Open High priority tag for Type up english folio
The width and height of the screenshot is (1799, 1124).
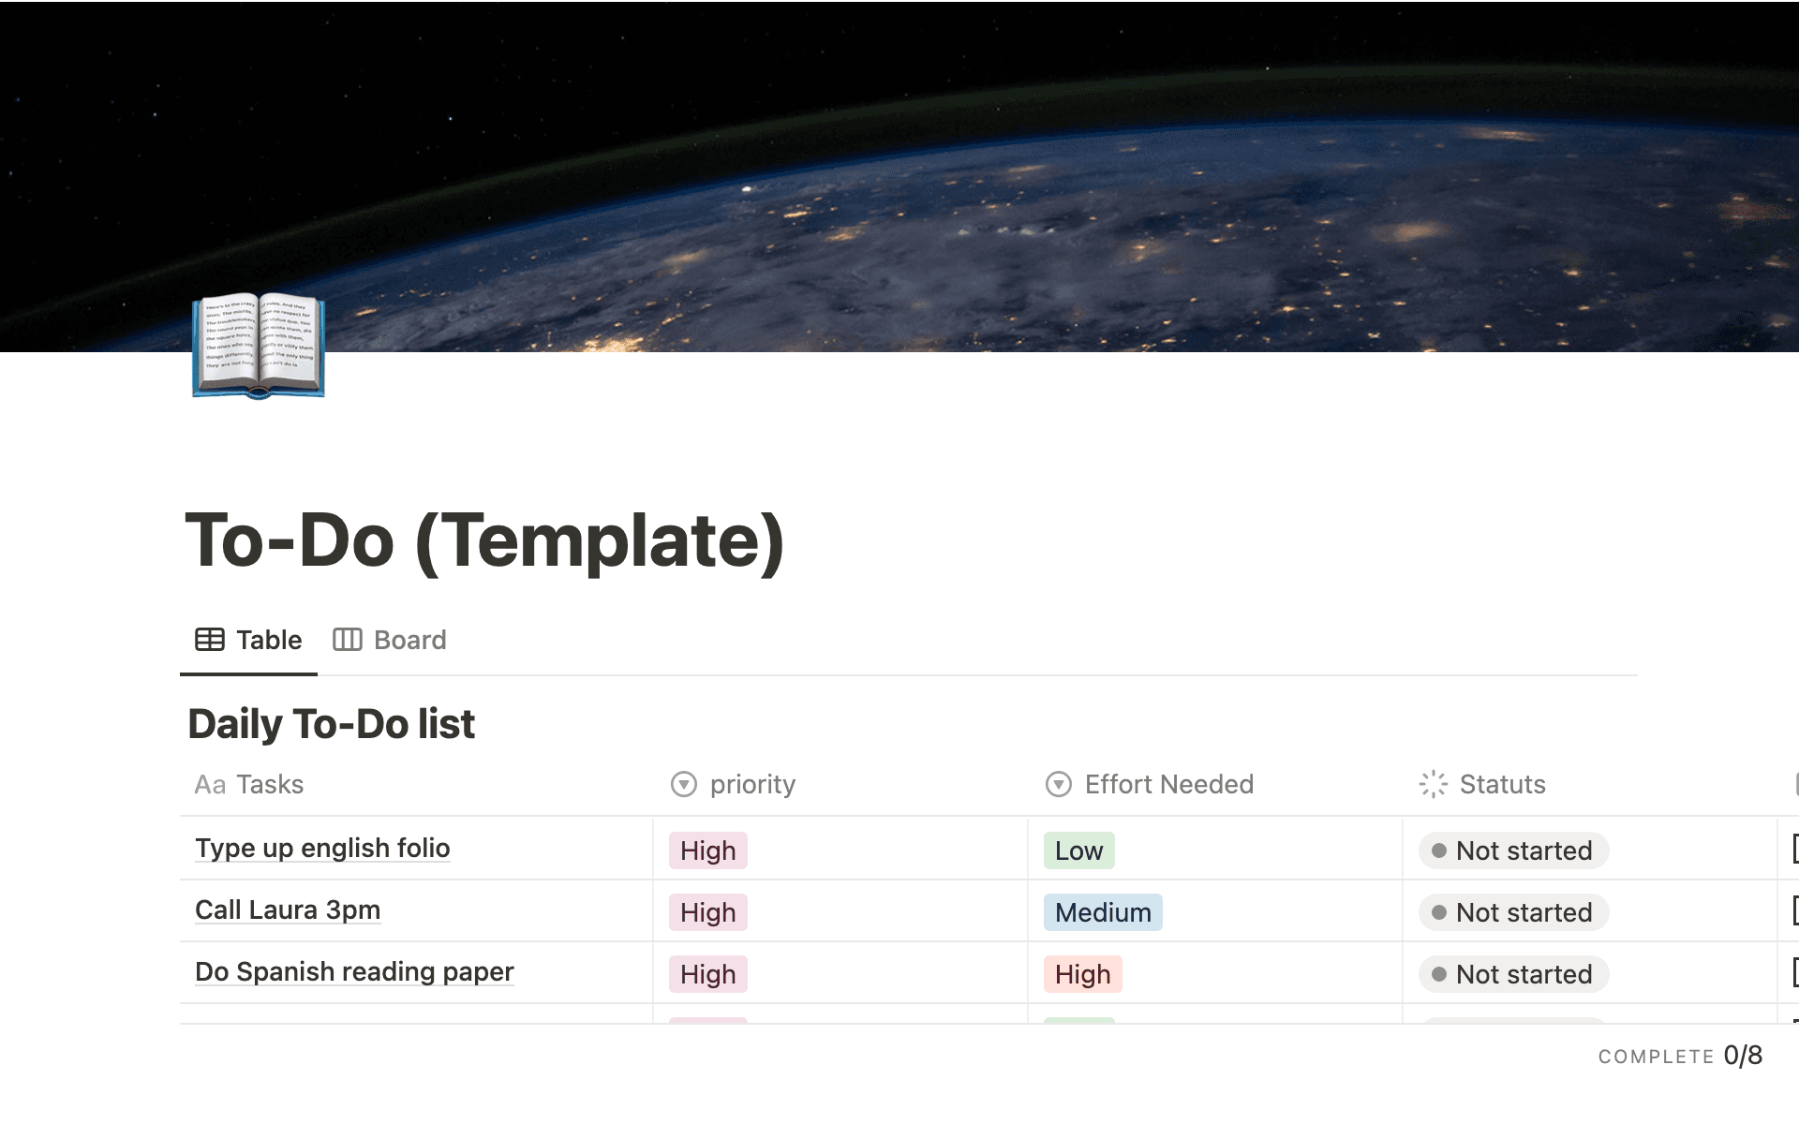coord(707,850)
